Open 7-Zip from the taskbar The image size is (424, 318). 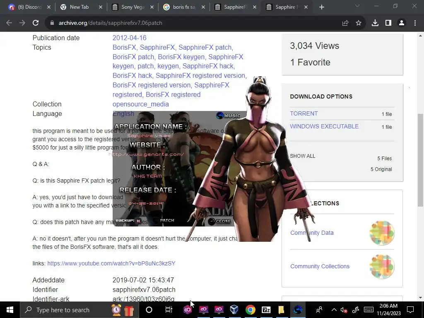[x=266, y=310]
